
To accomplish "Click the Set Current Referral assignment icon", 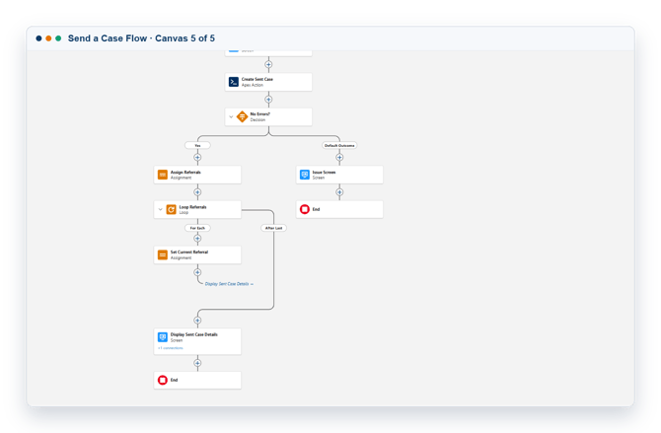I will [163, 254].
